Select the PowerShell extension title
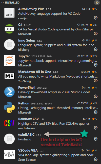Viewport: 101px width, 164px height. pos(27,87)
